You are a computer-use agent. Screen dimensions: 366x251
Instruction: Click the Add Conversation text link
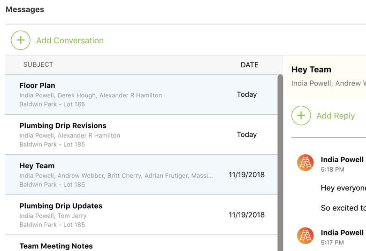[x=70, y=40]
